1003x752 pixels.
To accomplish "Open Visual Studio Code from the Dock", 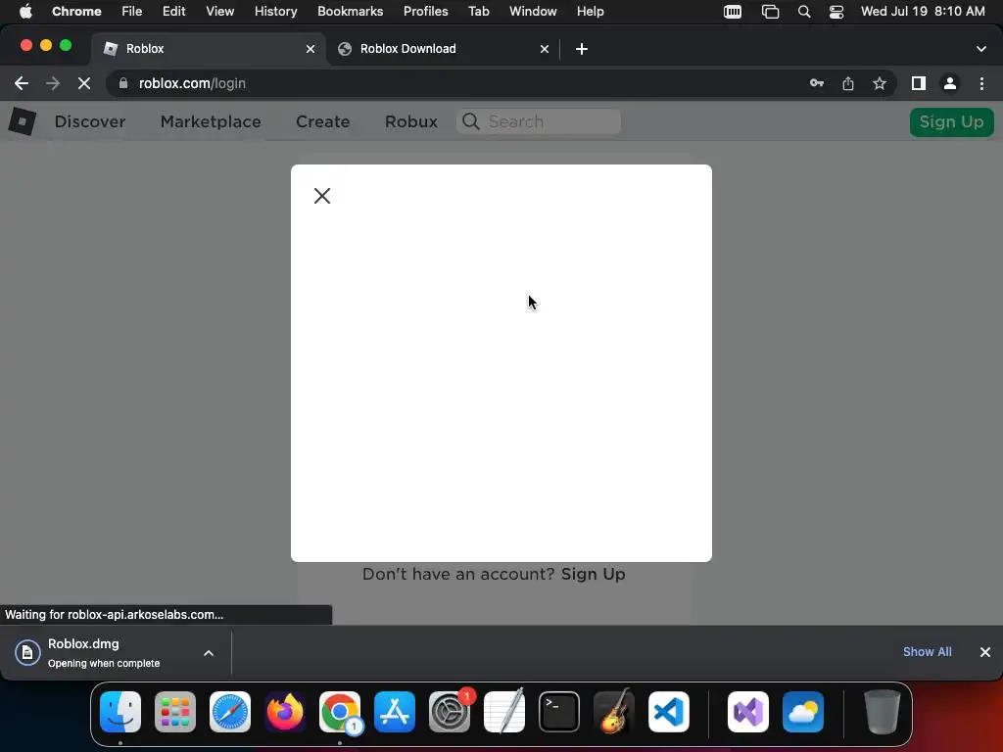I will point(668,712).
